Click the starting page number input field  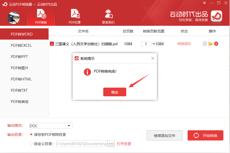pyautogui.click(x=146, y=44)
